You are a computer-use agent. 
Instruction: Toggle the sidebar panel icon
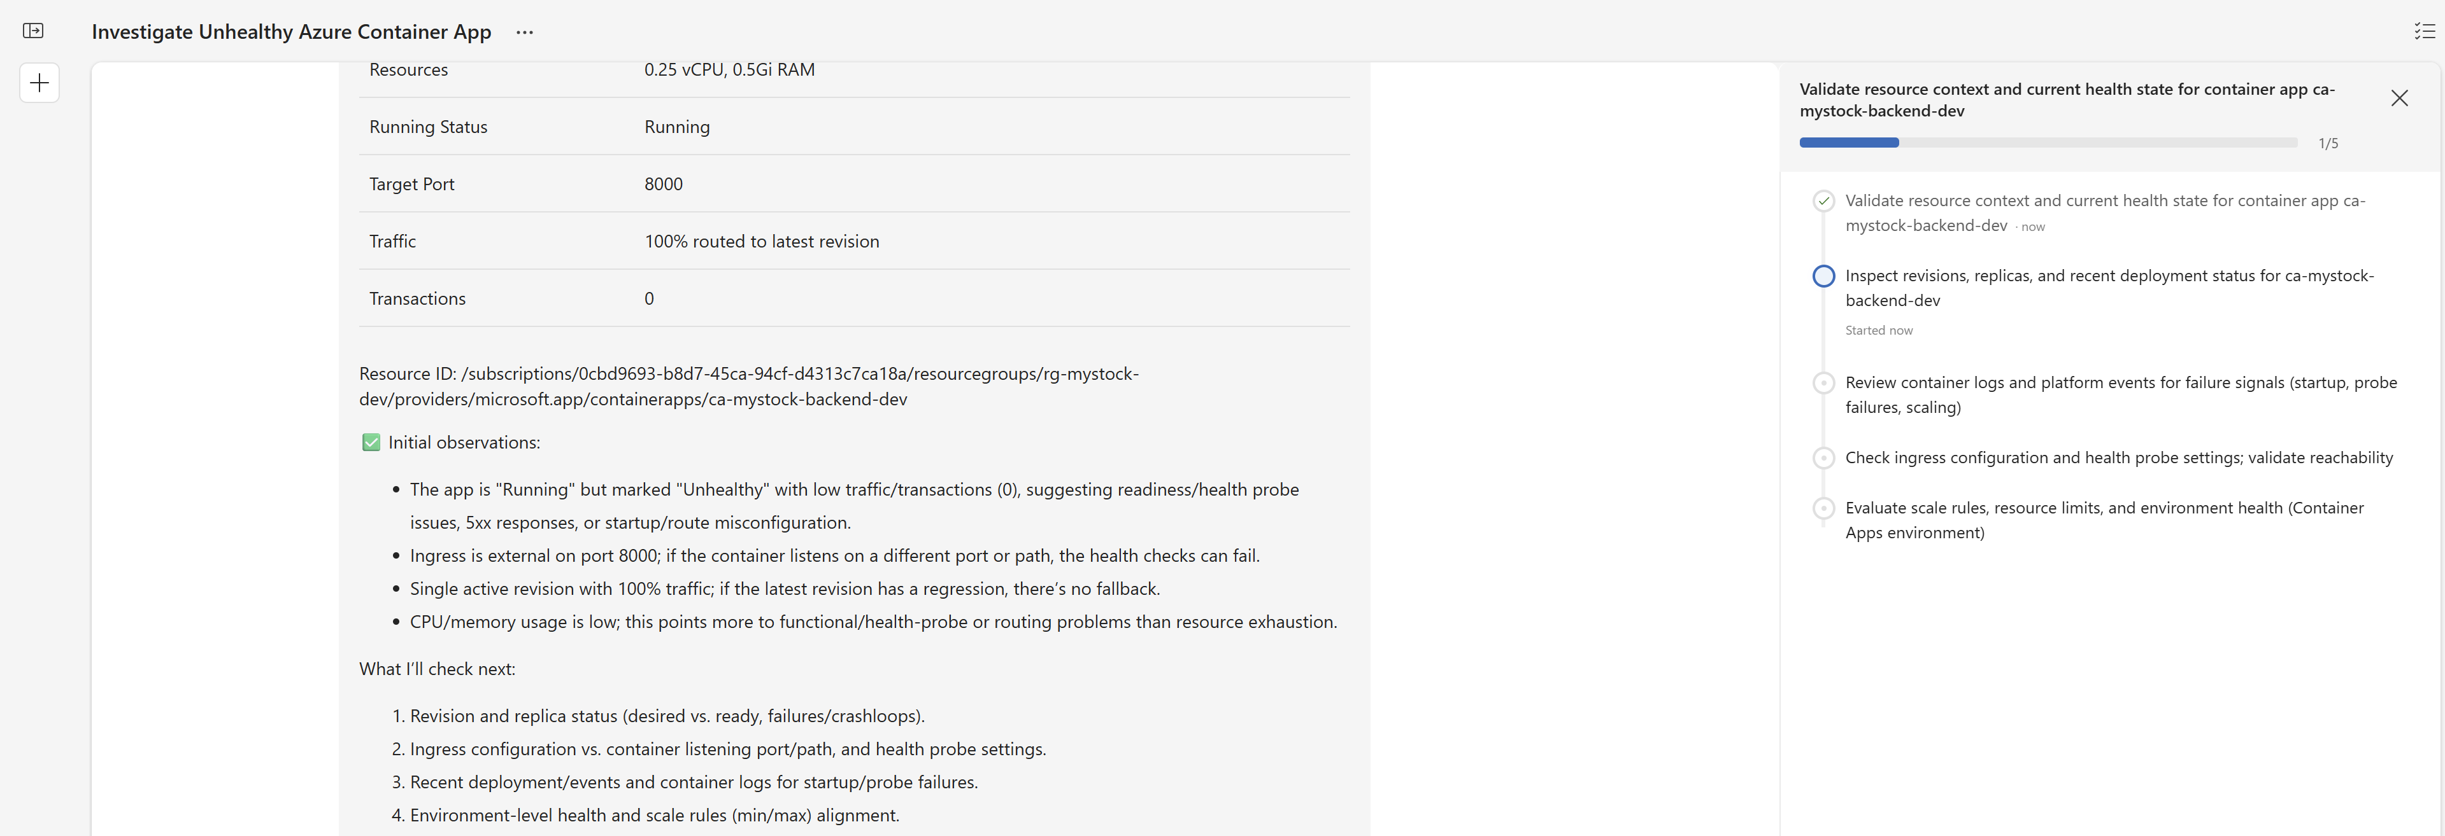click(x=33, y=31)
